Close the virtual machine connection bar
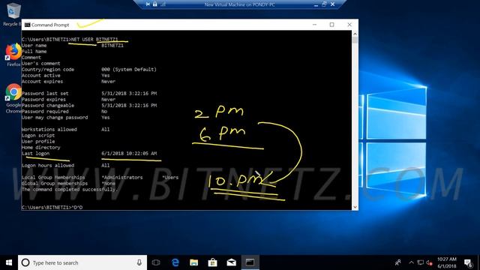Image resolution: width=480 pixels, height=270 pixels. (333, 4)
